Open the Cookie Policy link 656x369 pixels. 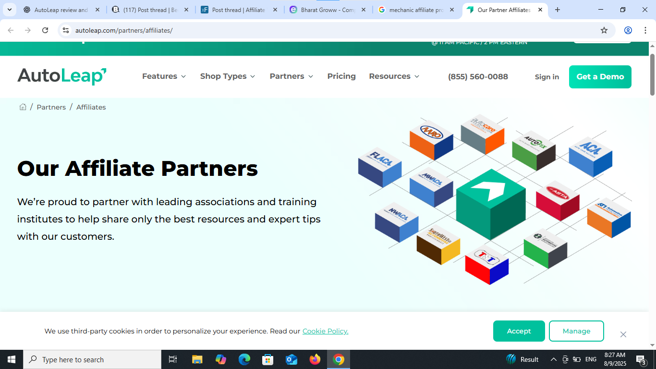[x=326, y=331]
